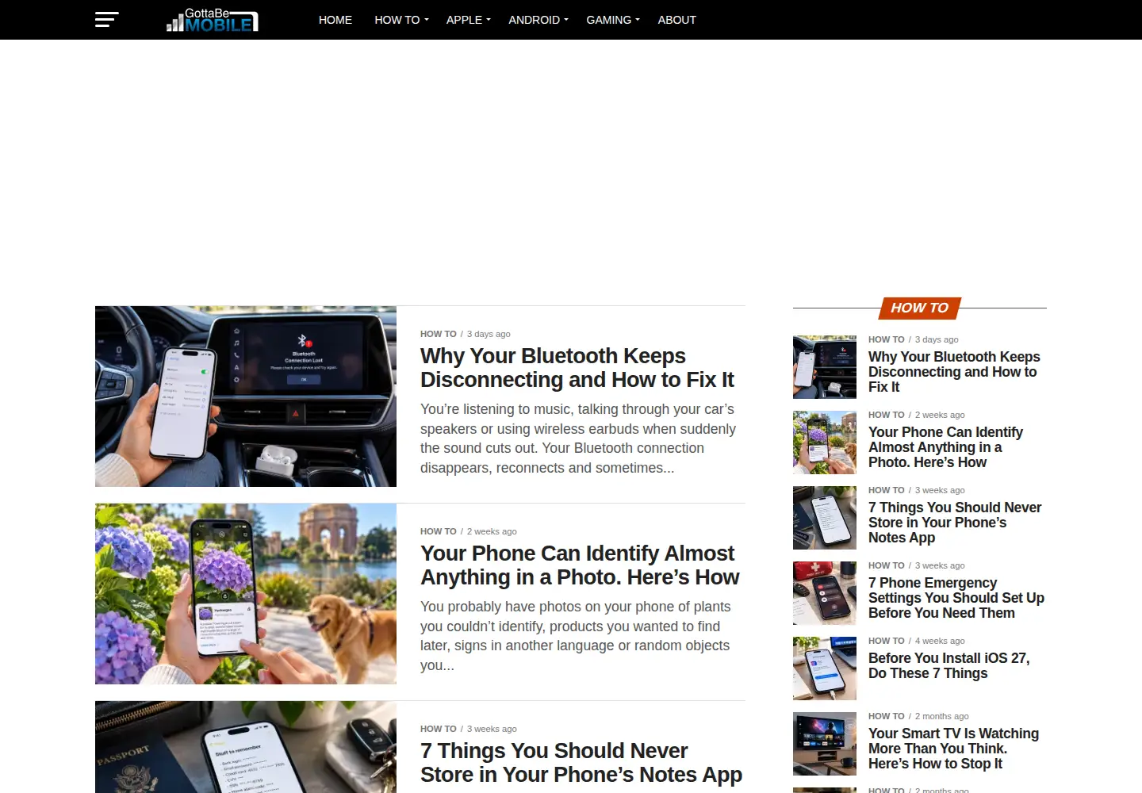This screenshot has height=793, width=1142.
Task: Click HOW TO label above sidebar Smart TV article
Action: click(x=887, y=716)
